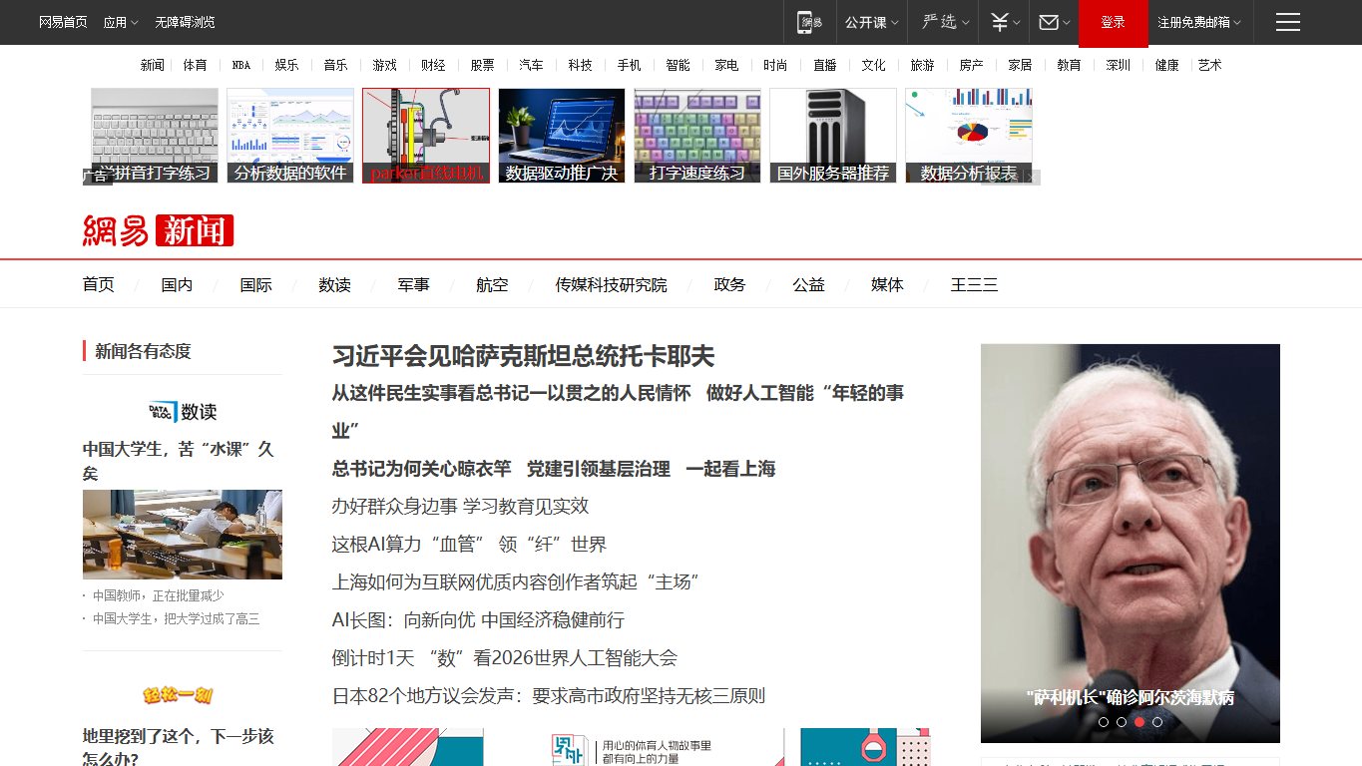Expand the 注册免费邮箱 dropdown
The width and height of the screenshot is (1362, 766).
(1199, 22)
